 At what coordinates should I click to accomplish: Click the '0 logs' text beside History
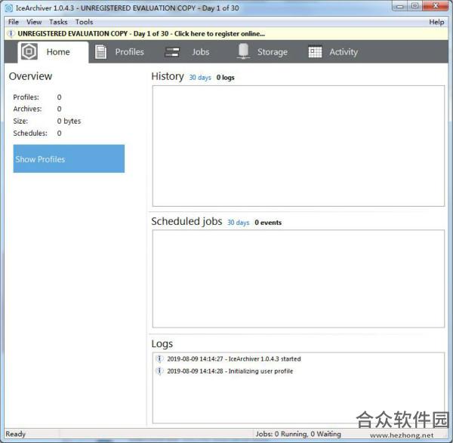225,78
